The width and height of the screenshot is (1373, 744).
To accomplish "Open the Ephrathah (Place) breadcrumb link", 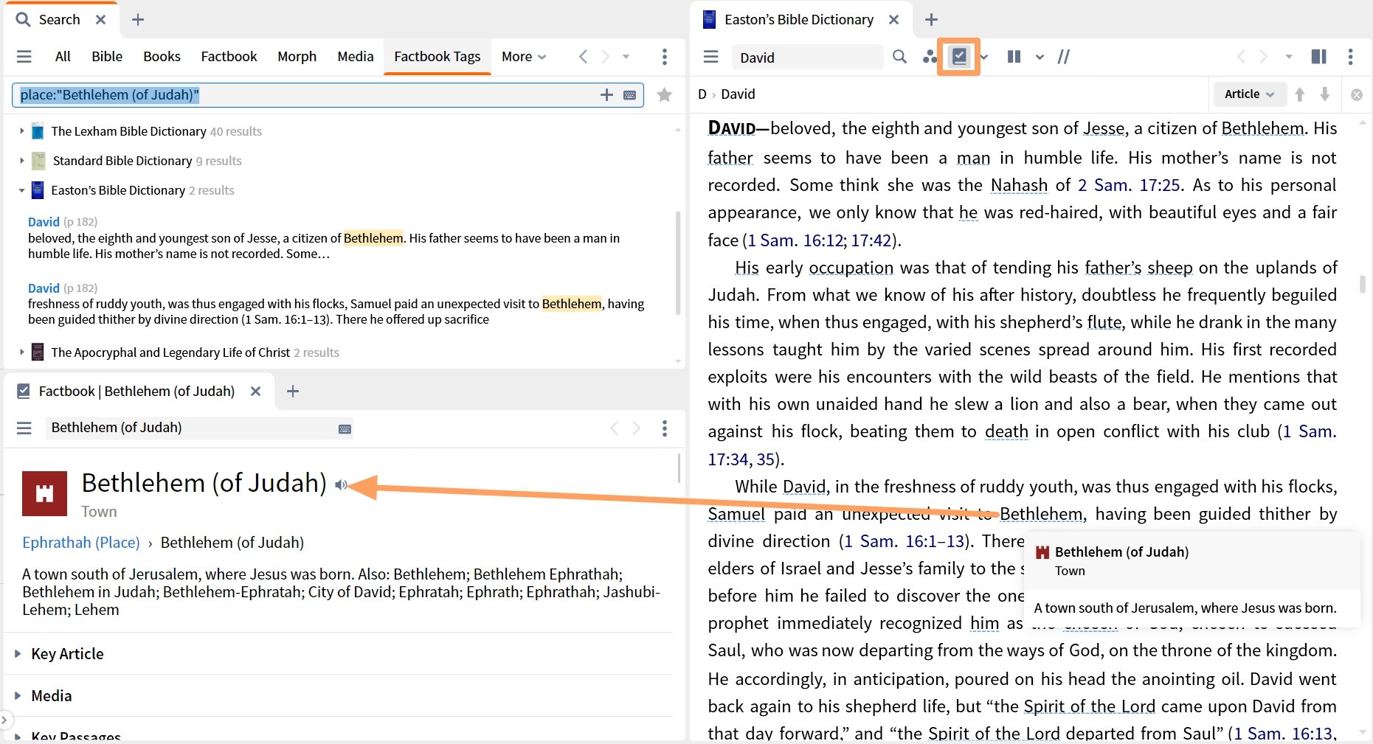I will pyautogui.click(x=80, y=543).
